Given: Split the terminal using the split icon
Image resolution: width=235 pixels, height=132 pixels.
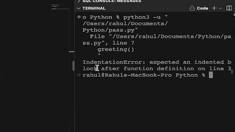Looking at the screenshot, I should (x=229, y=8).
